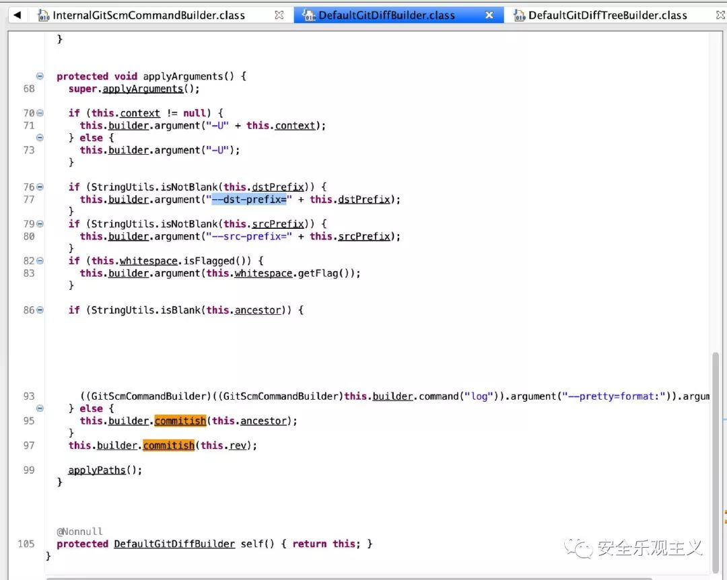Screen dimensions: 727x580
Task: Collapse the fold at line 70
Action: pyautogui.click(x=40, y=113)
